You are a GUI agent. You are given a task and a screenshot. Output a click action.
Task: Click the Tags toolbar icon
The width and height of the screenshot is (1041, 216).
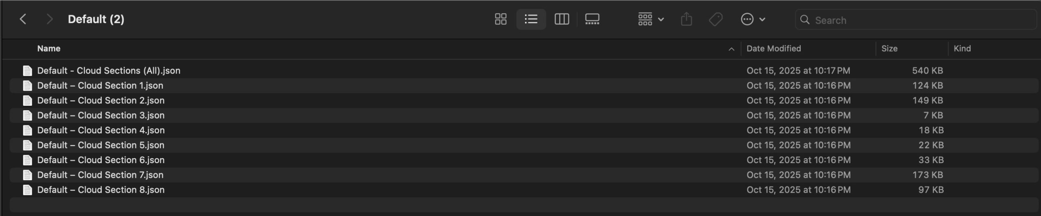click(x=716, y=19)
